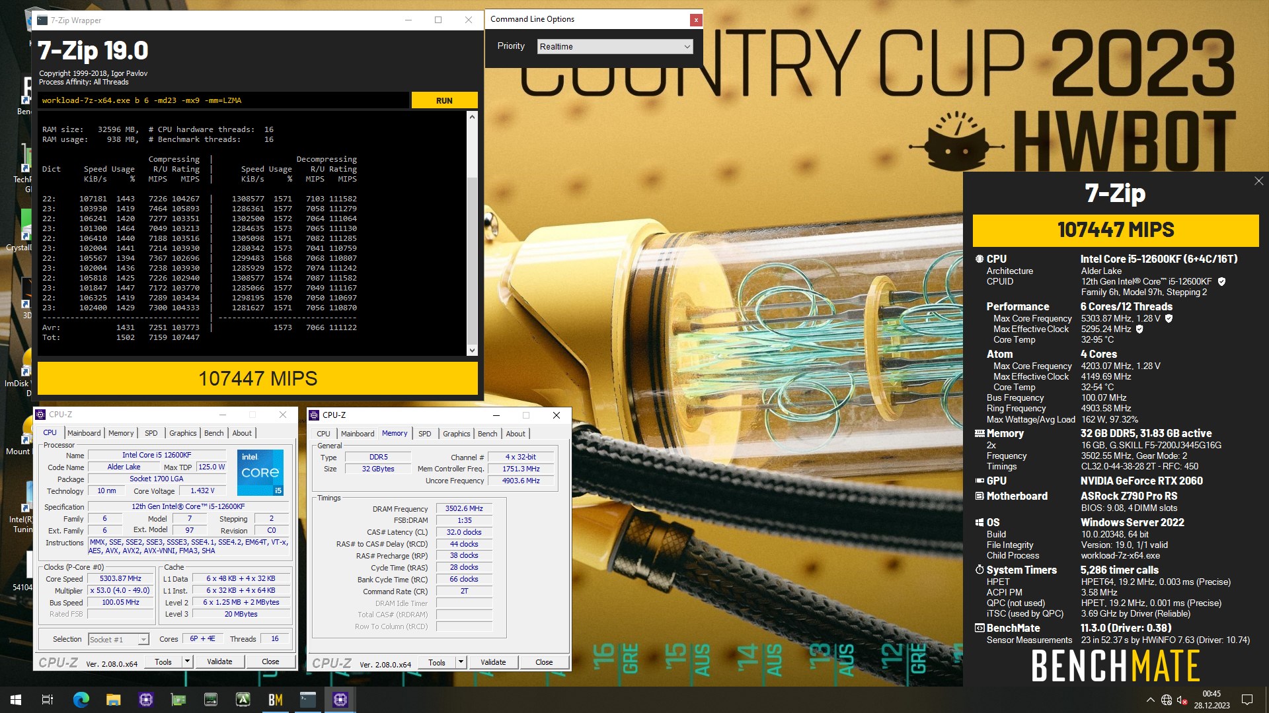This screenshot has height=713, width=1269.
Task: Select Memory tab in left CPU-Z window
Action: point(121,433)
